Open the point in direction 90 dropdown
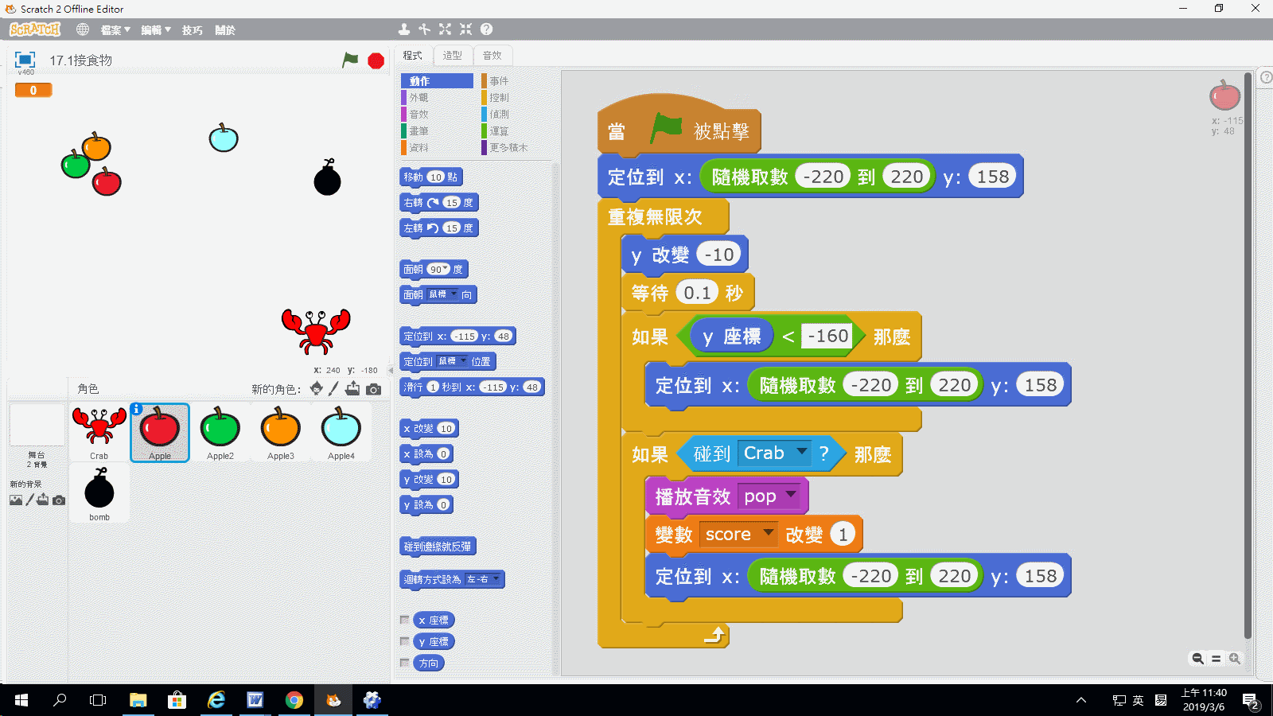The height and width of the screenshot is (716, 1273). [x=446, y=269]
